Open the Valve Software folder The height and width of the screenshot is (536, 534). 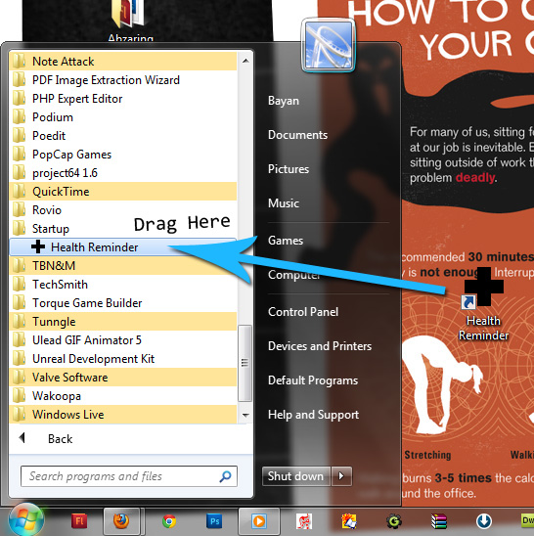(123, 377)
